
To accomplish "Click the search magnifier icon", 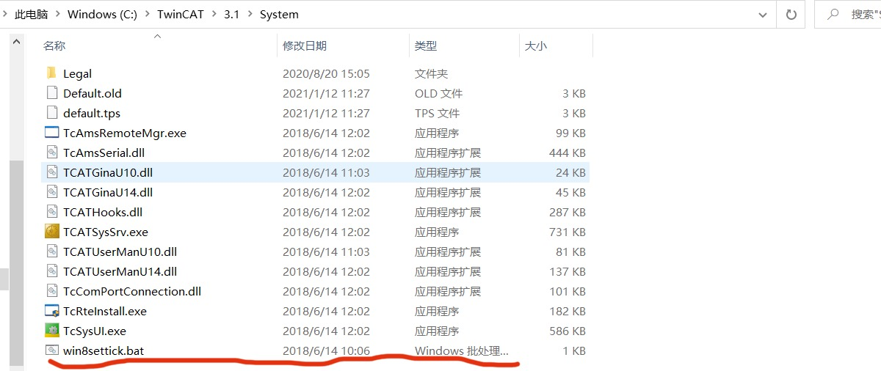I will pyautogui.click(x=833, y=14).
